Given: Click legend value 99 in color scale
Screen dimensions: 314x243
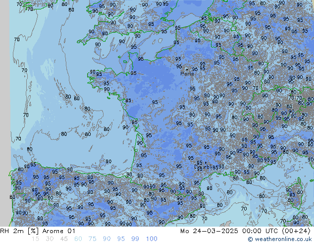Looking at the screenshot, I should coord(135,239).
